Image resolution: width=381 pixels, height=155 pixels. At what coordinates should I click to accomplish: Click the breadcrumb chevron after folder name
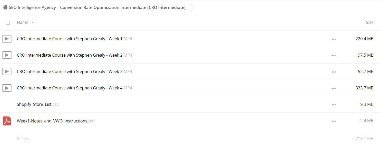[x=192, y=8]
